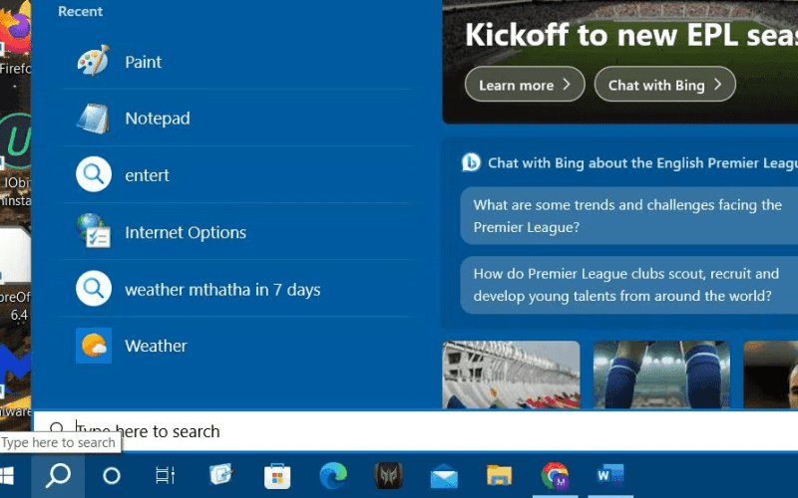
Task: Open the Microsoft Store taskbar icon
Action: tap(277, 476)
